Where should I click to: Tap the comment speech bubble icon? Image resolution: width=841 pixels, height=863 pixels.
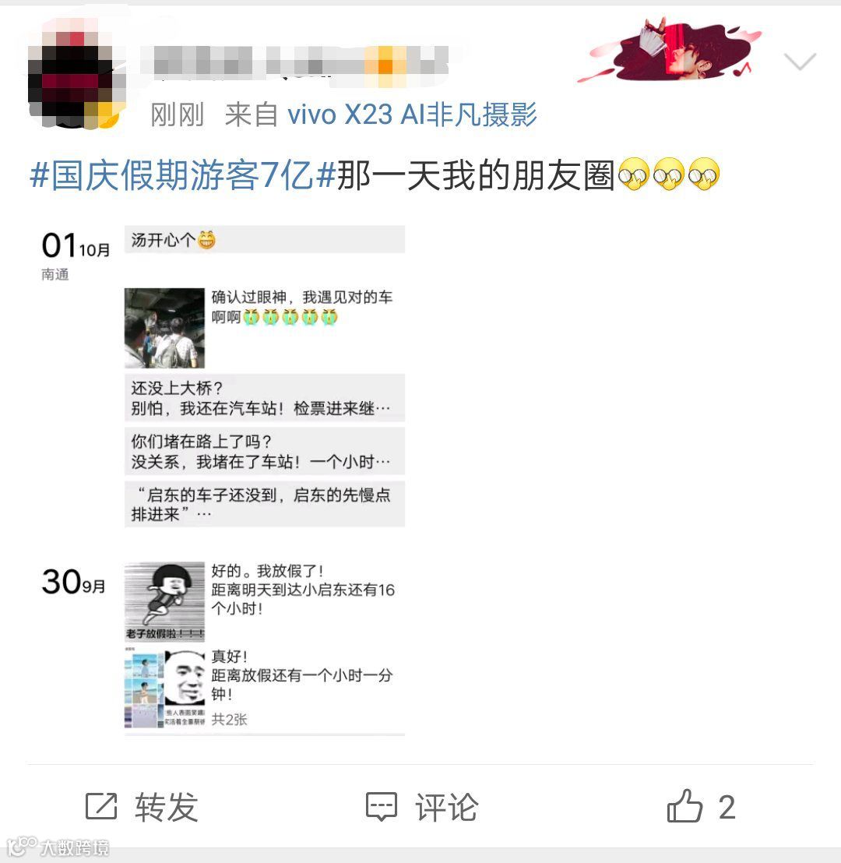click(x=382, y=807)
